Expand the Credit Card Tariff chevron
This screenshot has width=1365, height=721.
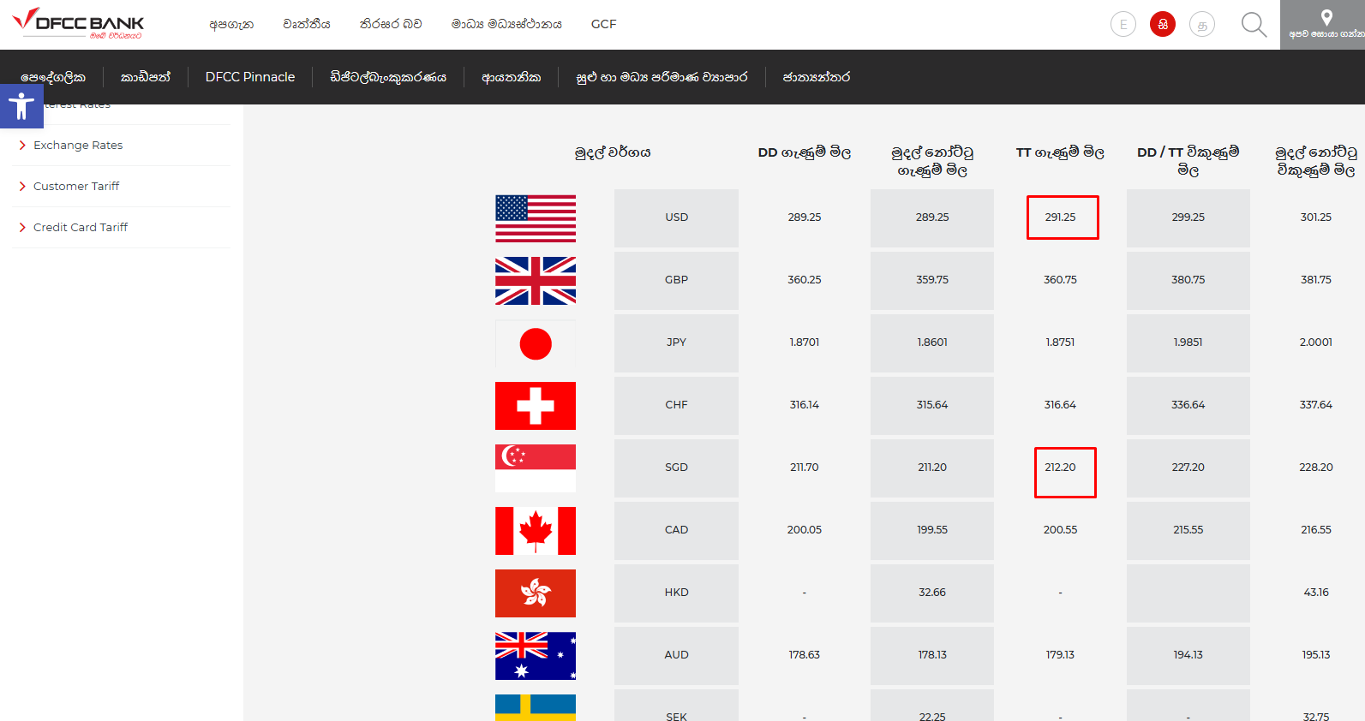[x=22, y=227]
